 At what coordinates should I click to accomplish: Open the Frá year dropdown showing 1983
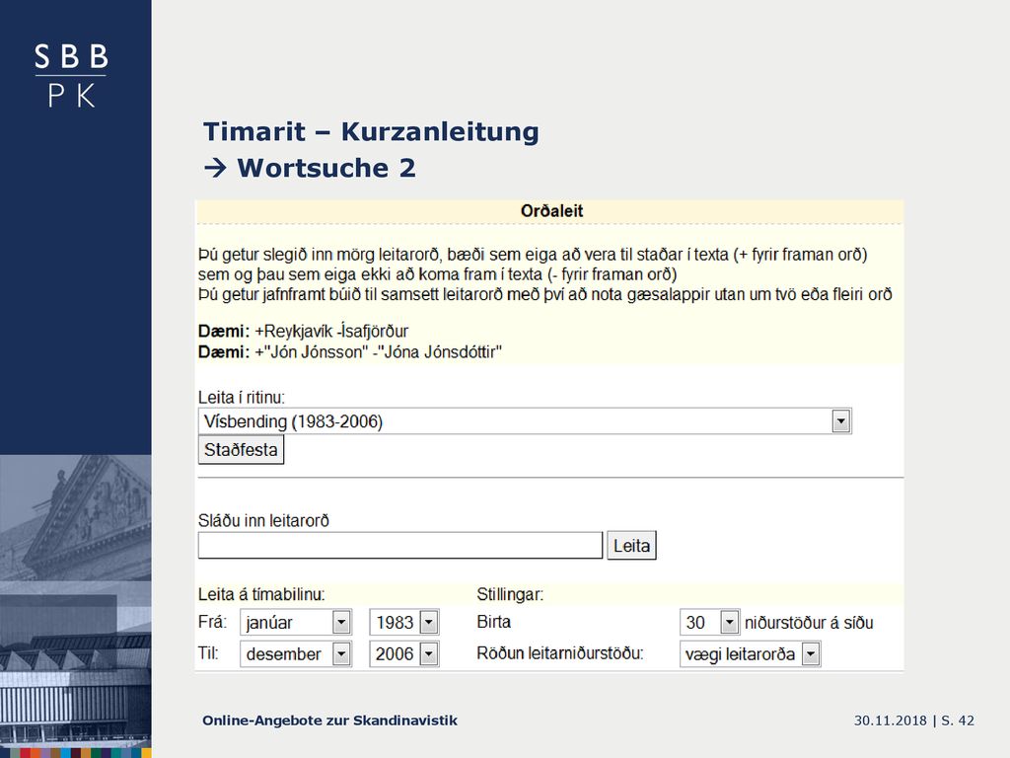(403, 622)
